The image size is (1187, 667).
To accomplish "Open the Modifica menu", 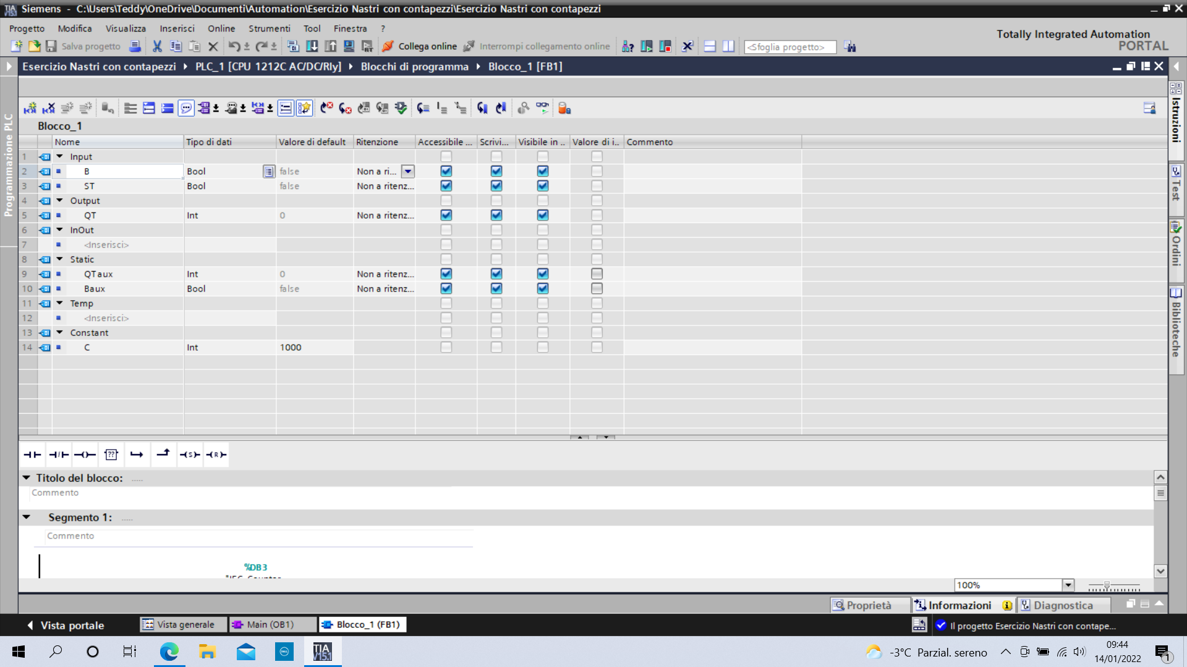I will click(x=75, y=28).
